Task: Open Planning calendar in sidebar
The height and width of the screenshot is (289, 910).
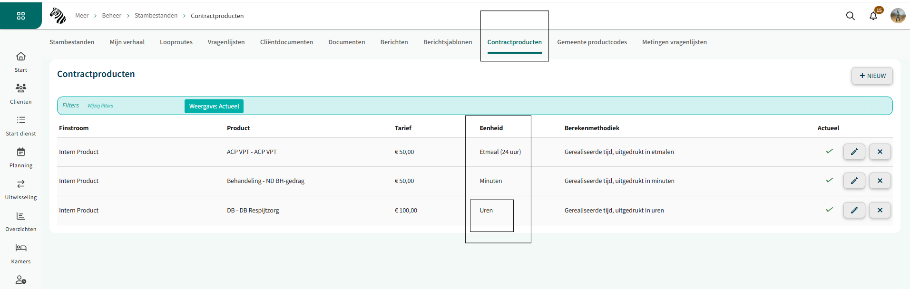Action: point(21,157)
